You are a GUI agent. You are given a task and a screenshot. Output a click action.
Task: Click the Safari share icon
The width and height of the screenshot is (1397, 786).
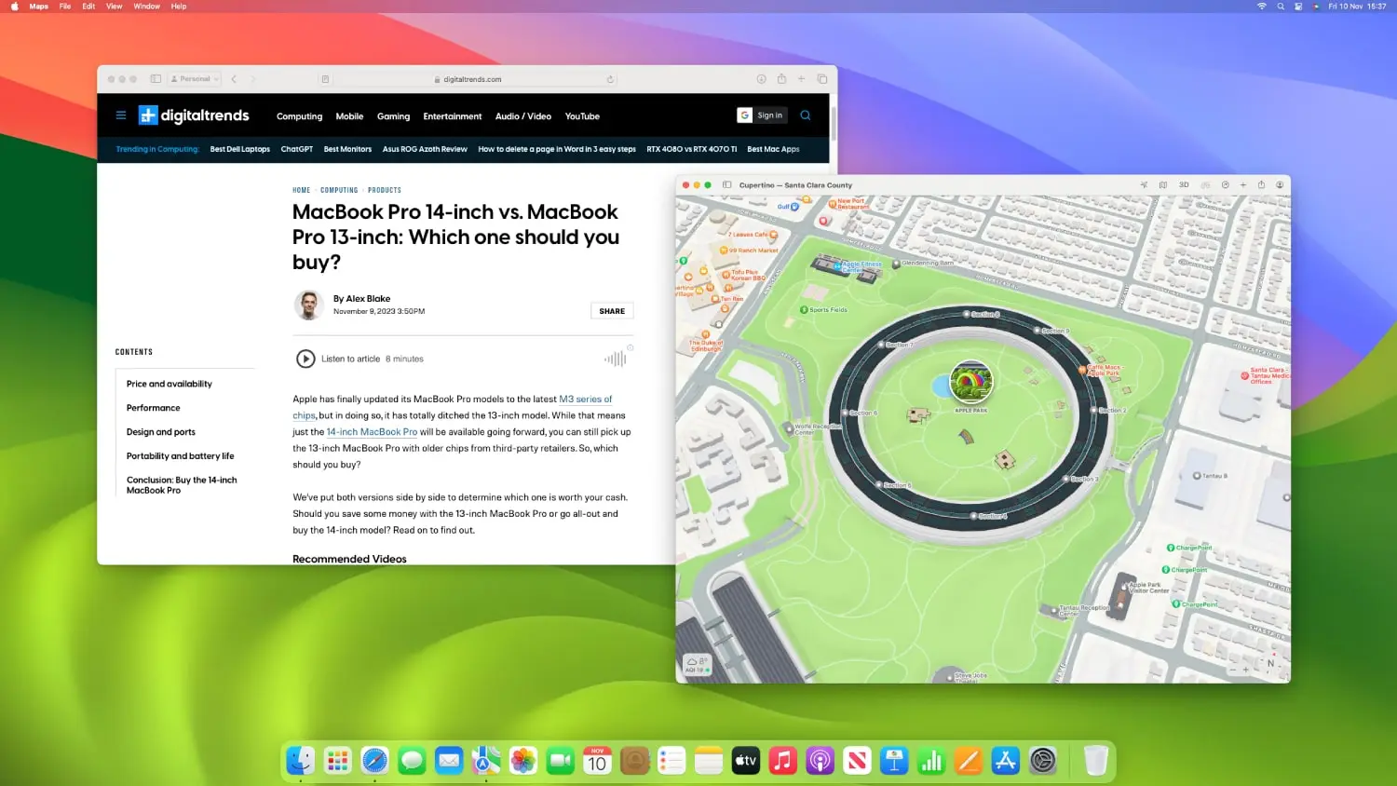[x=781, y=79]
